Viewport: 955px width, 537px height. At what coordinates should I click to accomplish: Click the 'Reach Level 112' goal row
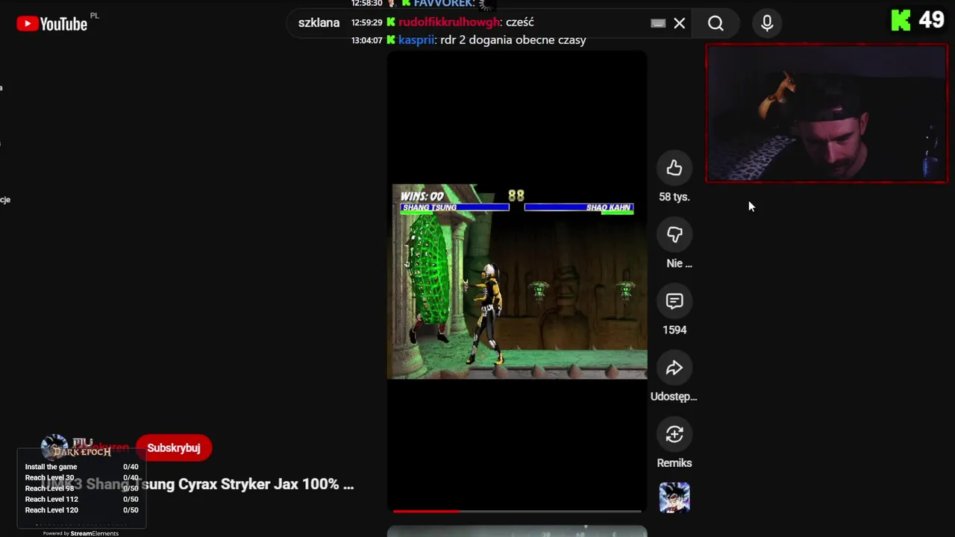tap(81, 499)
